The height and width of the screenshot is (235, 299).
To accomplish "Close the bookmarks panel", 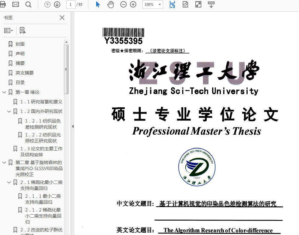I will pos(62,17).
